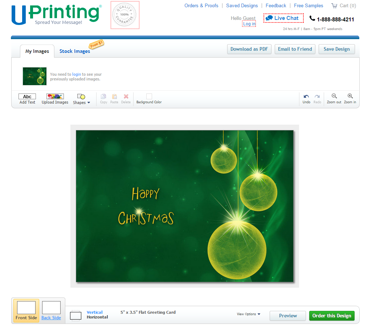
Task: Click the login link in My Images
Action: click(76, 74)
